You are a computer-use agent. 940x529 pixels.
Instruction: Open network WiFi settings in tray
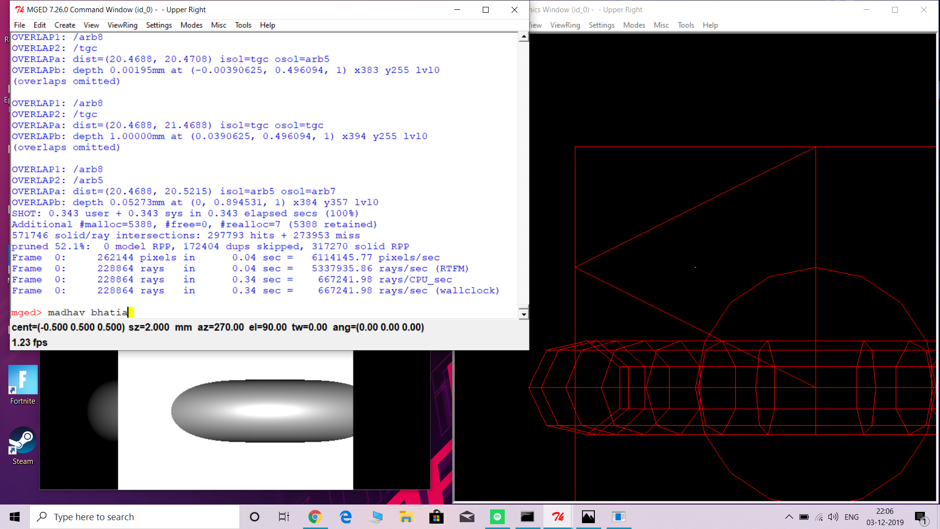(819, 517)
